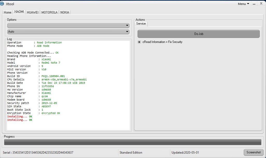Click the Screenshot button
Image resolution: width=266 pixels, height=158 pixels.
(254, 152)
